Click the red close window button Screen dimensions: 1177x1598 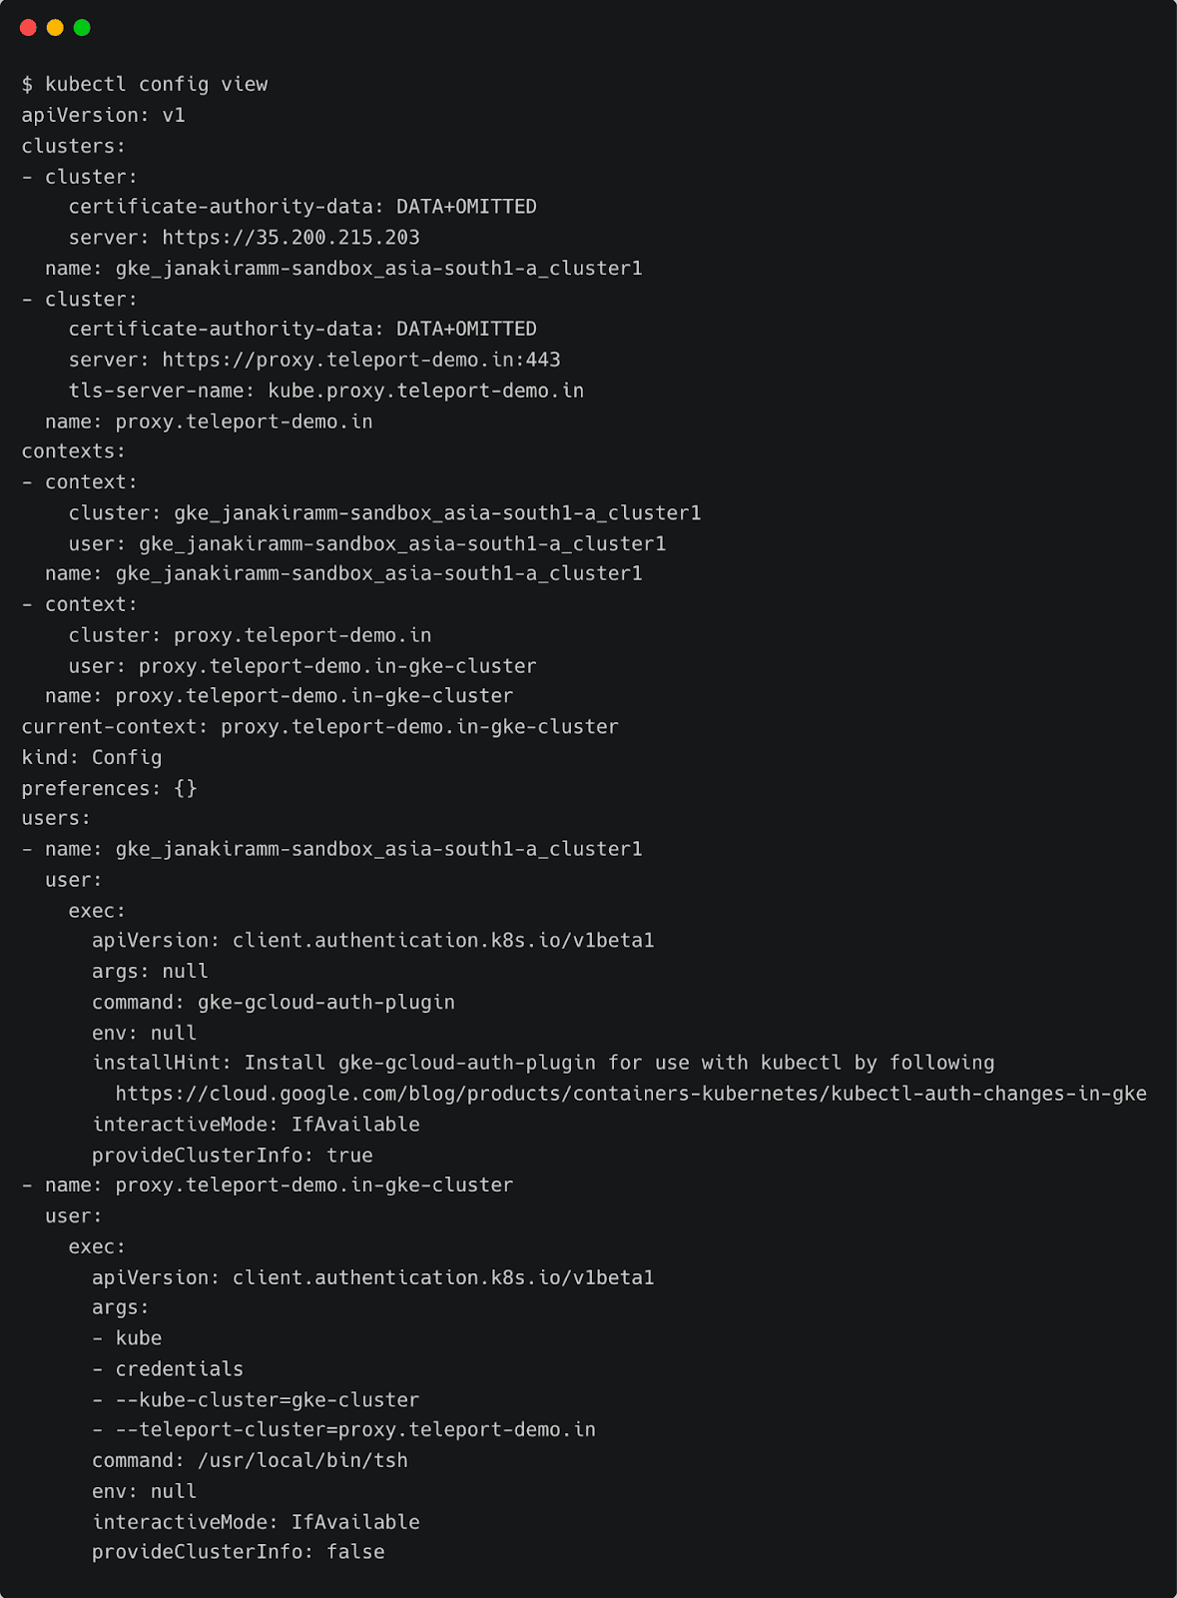[28, 28]
